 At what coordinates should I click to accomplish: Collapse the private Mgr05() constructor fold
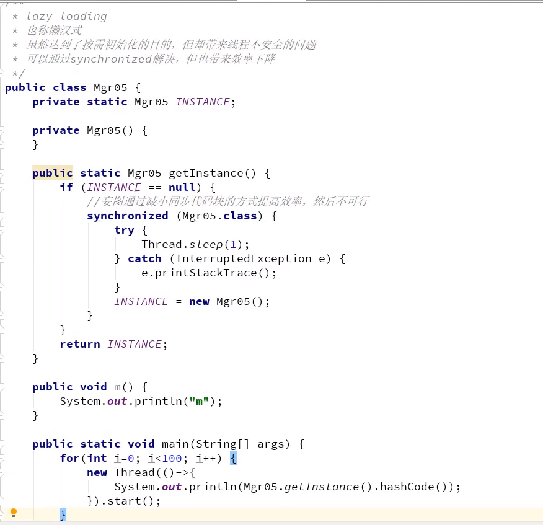tap(2, 130)
